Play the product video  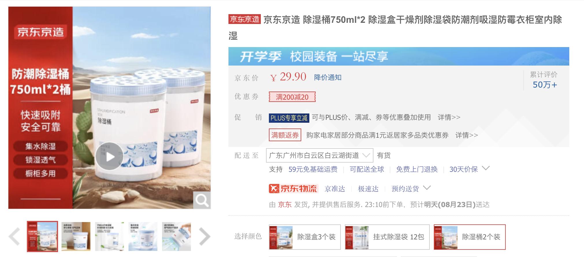coord(109,156)
